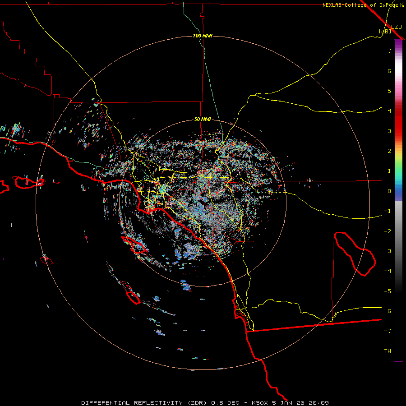The width and height of the screenshot is (406, 406).
Task: Click the "50 NMI" range ring label
Action: pos(203,119)
